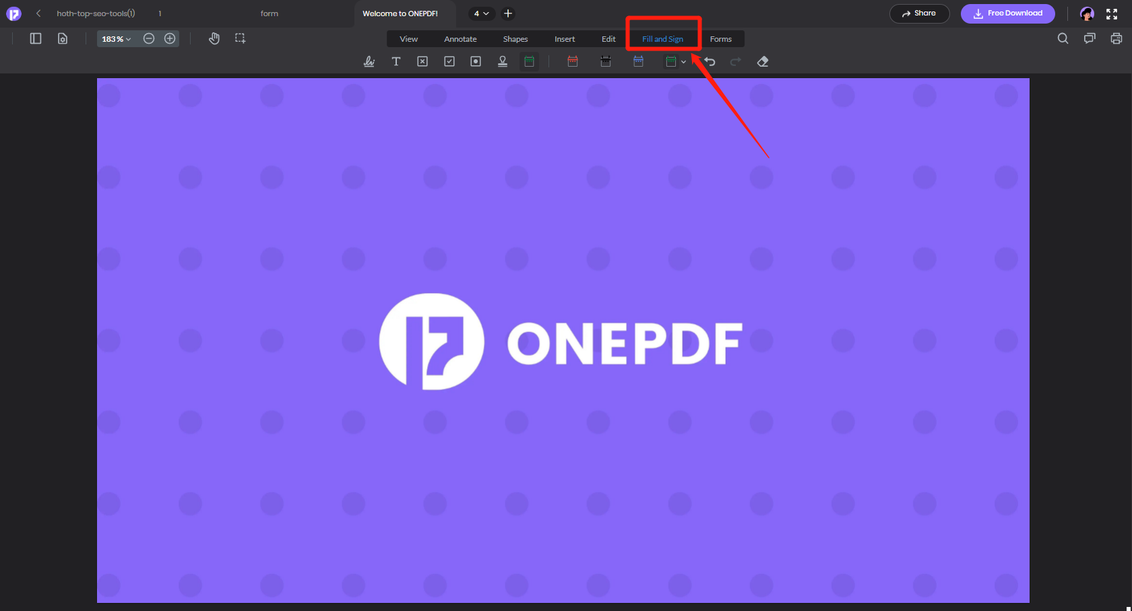Select the stamp tool
This screenshot has height=611, width=1132.
pos(503,61)
